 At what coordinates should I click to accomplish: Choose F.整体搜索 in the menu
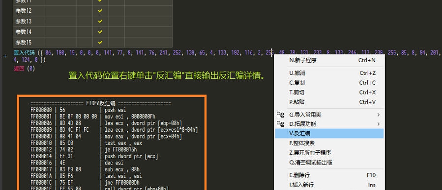[329, 143]
